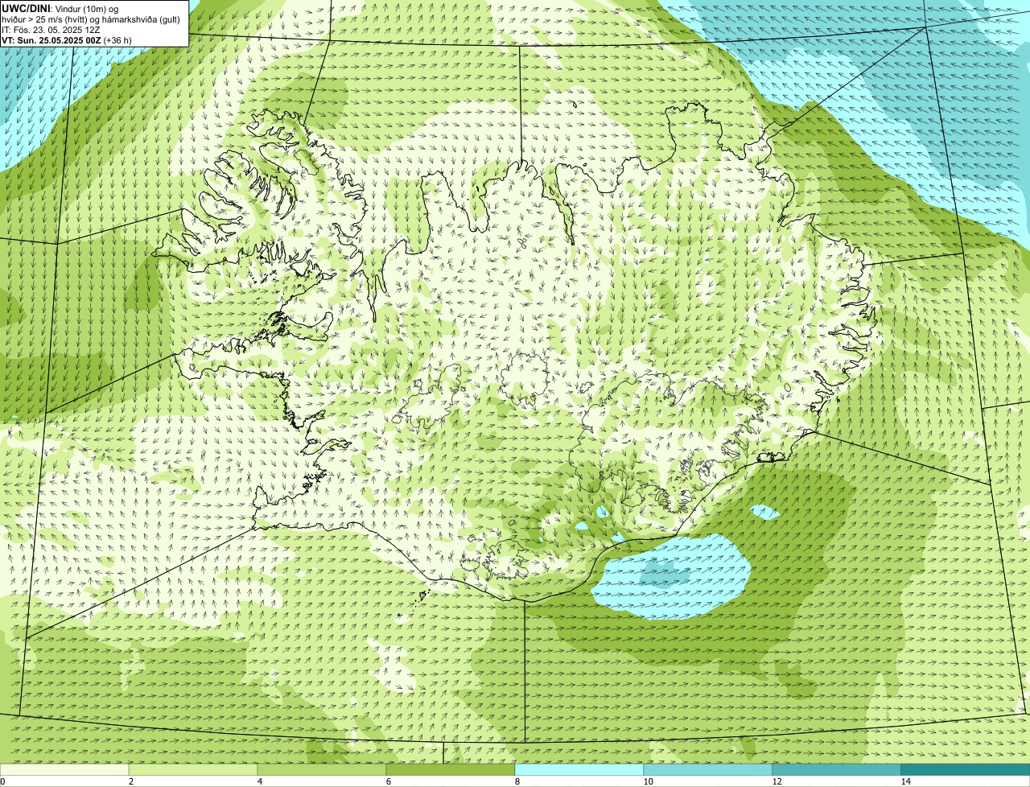Image resolution: width=1030 pixels, height=787 pixels.
Task: Click the "IT: Fös. 23. 05. 2025 12Z" line
Action: point(51,30)
